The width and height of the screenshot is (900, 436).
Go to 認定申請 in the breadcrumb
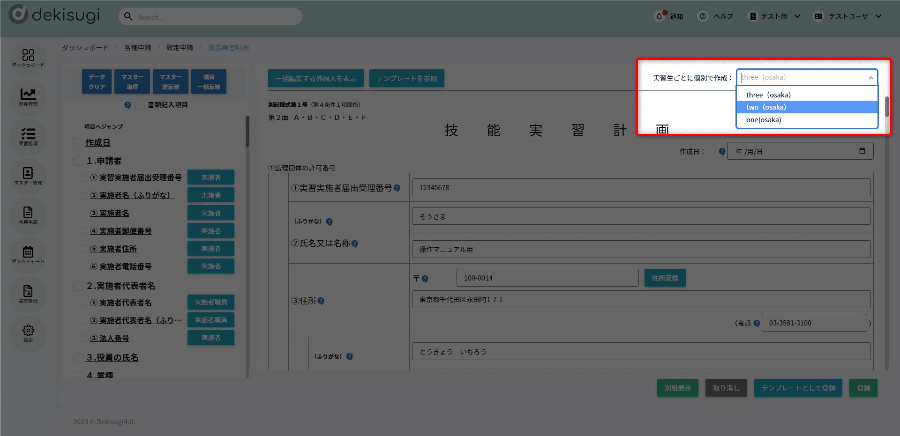pyautogui.click(x=180, y=48)
